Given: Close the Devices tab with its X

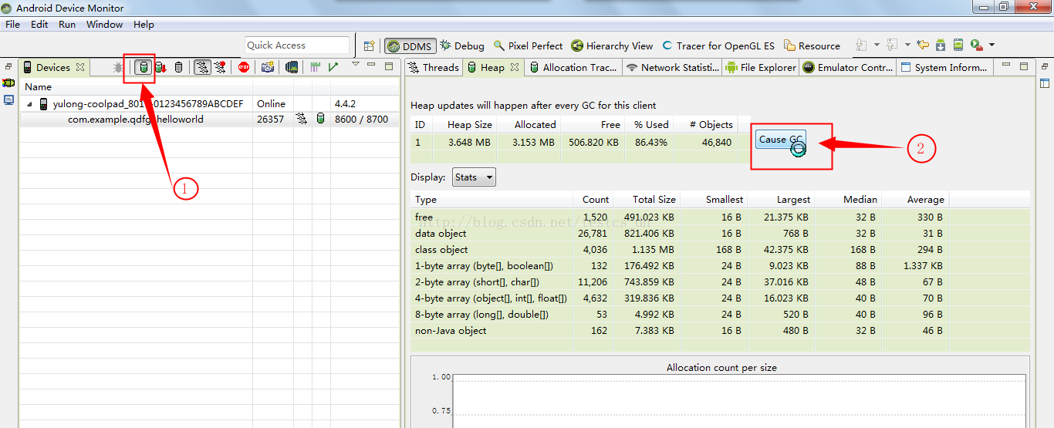Looking at the screenshot, I should (x=80, y=68).
